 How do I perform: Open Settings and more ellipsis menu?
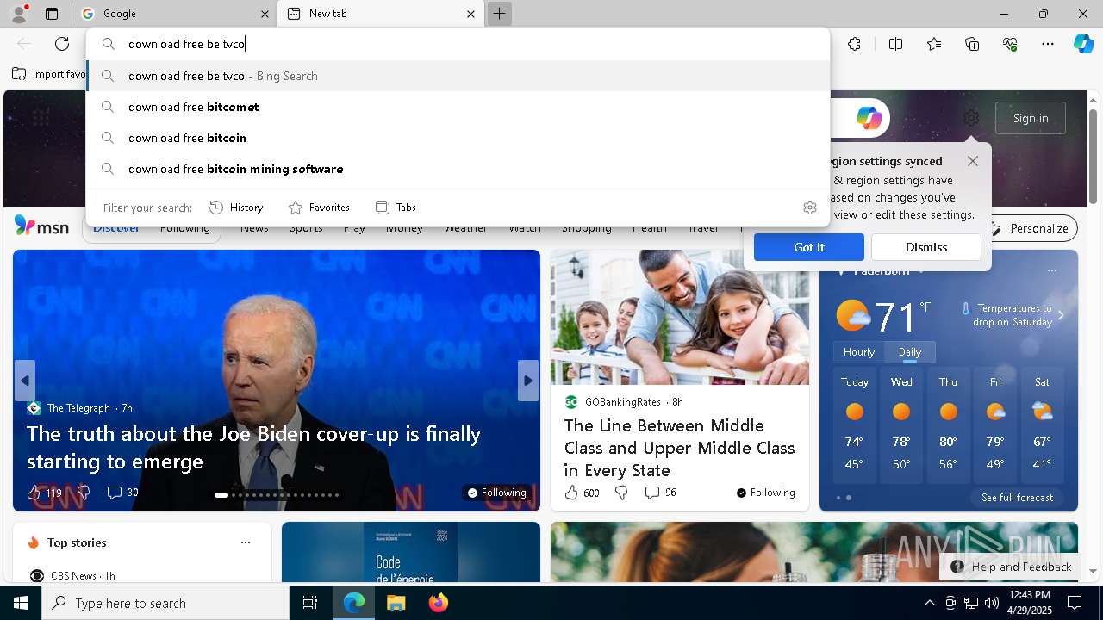coord(1048,44)
